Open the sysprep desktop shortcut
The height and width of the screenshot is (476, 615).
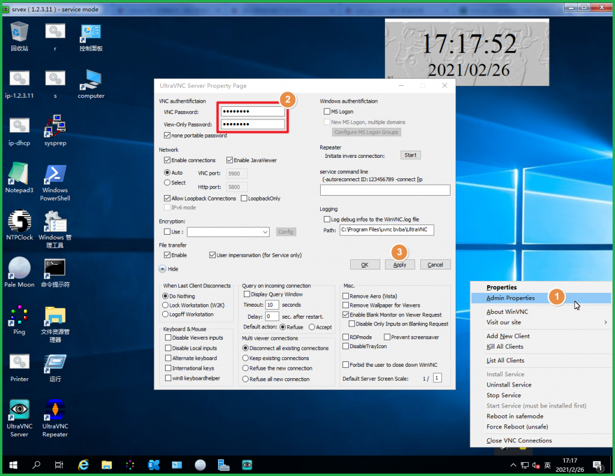click(55, 127)
